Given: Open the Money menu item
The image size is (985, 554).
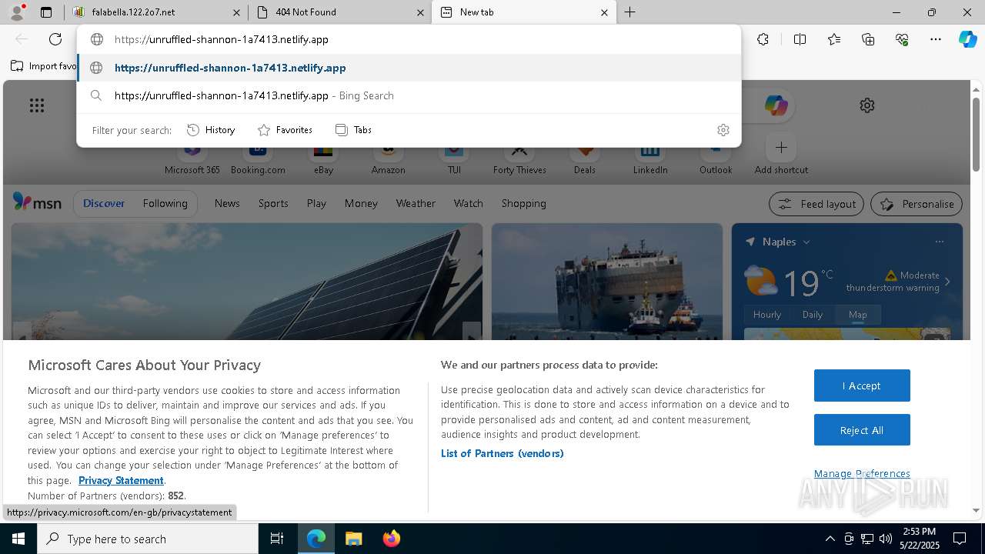Looking at the screenshot, I should click(361, 203).
